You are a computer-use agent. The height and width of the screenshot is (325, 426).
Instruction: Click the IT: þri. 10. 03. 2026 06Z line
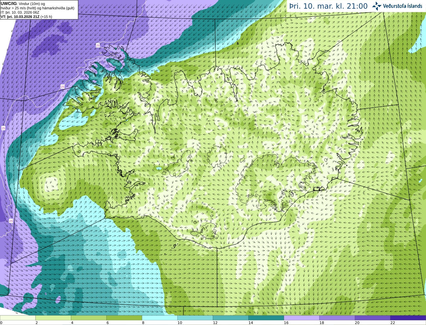pos(20,12)
